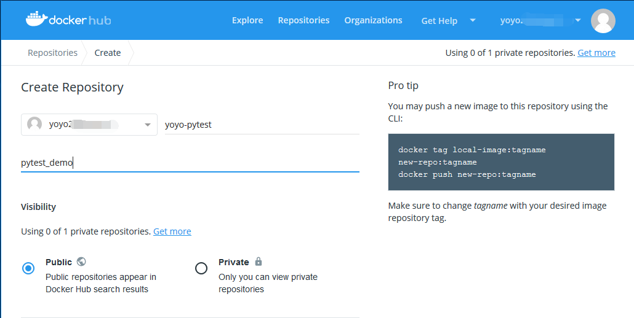
Task: Click the 'docker push new-repo:tagname' line
Action: tap(467, 174)
